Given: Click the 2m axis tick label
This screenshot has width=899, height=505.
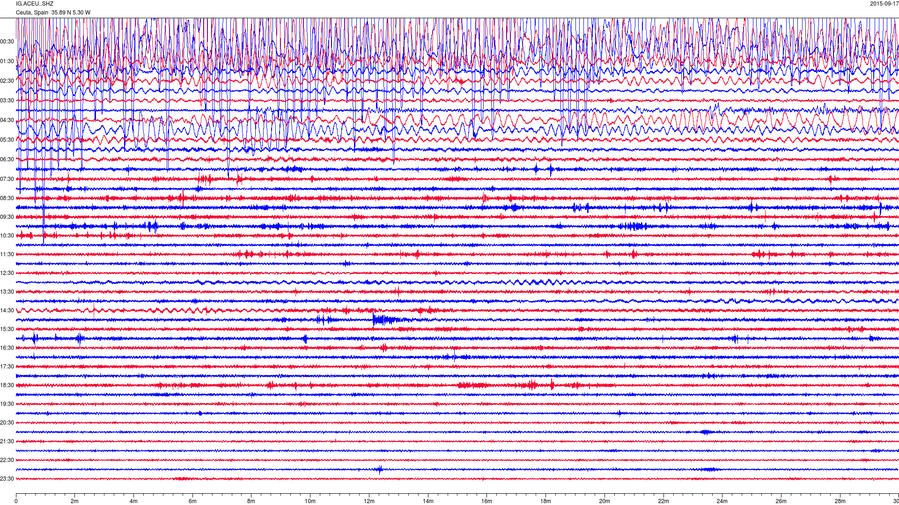Looking at the screenshot, I should coord(75,501).
